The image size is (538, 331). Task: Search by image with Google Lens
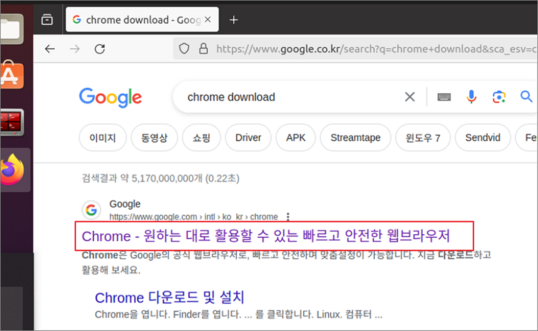click(499, 97)
